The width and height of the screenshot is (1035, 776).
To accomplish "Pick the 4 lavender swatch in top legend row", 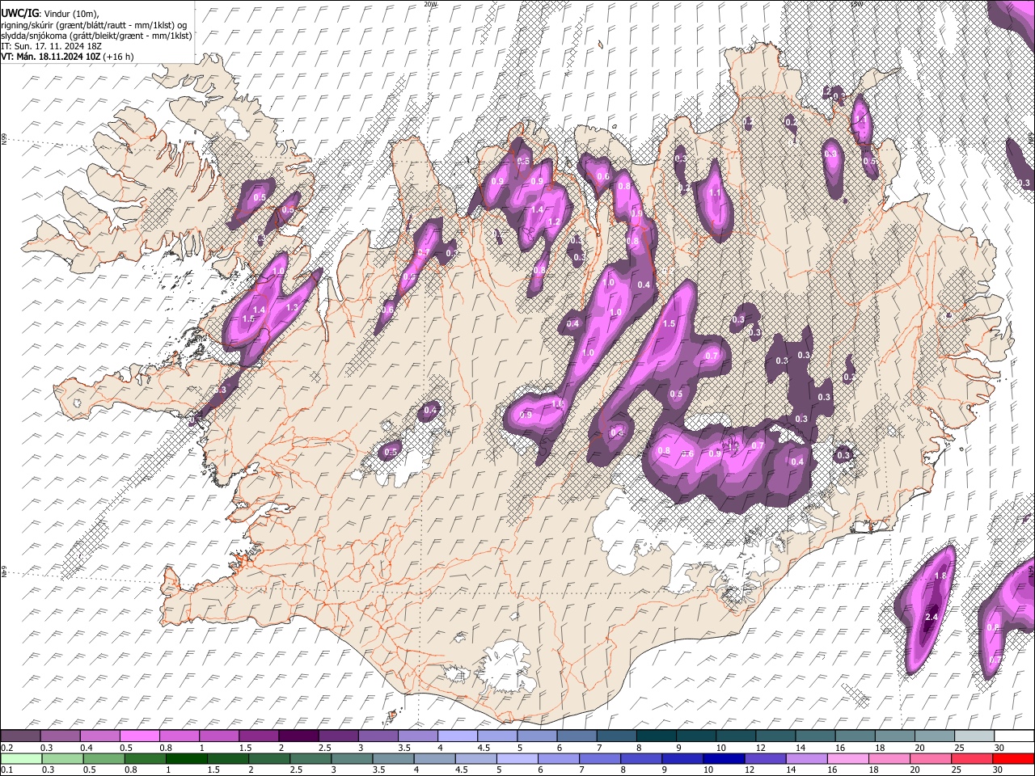I will [458, 736].
